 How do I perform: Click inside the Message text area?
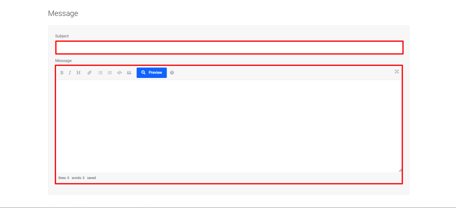coord(229,126)
